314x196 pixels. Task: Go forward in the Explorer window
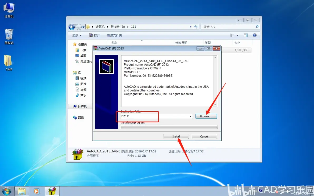tap(78, 27)
